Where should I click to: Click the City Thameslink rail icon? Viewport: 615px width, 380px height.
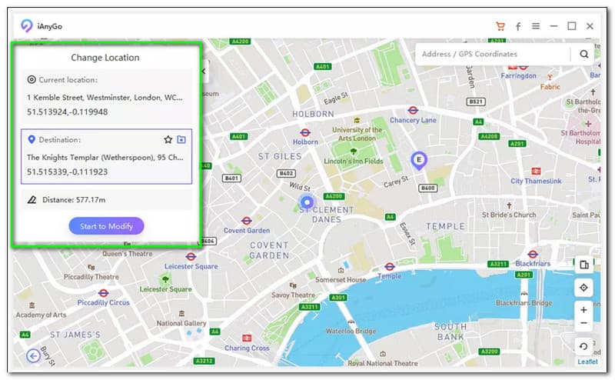point(536,172)
